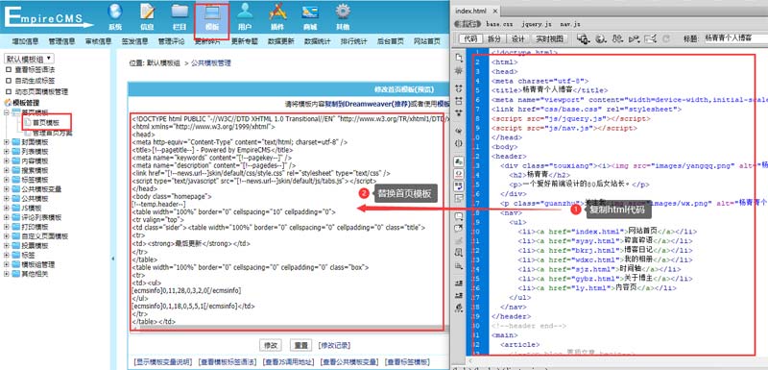768x370 pixels.
Task: Expand the JS模板 tree folder
Action: (7, 208)
